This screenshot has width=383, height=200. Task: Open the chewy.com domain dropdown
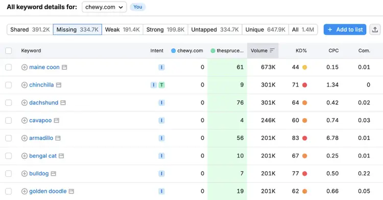coord(104,7)
